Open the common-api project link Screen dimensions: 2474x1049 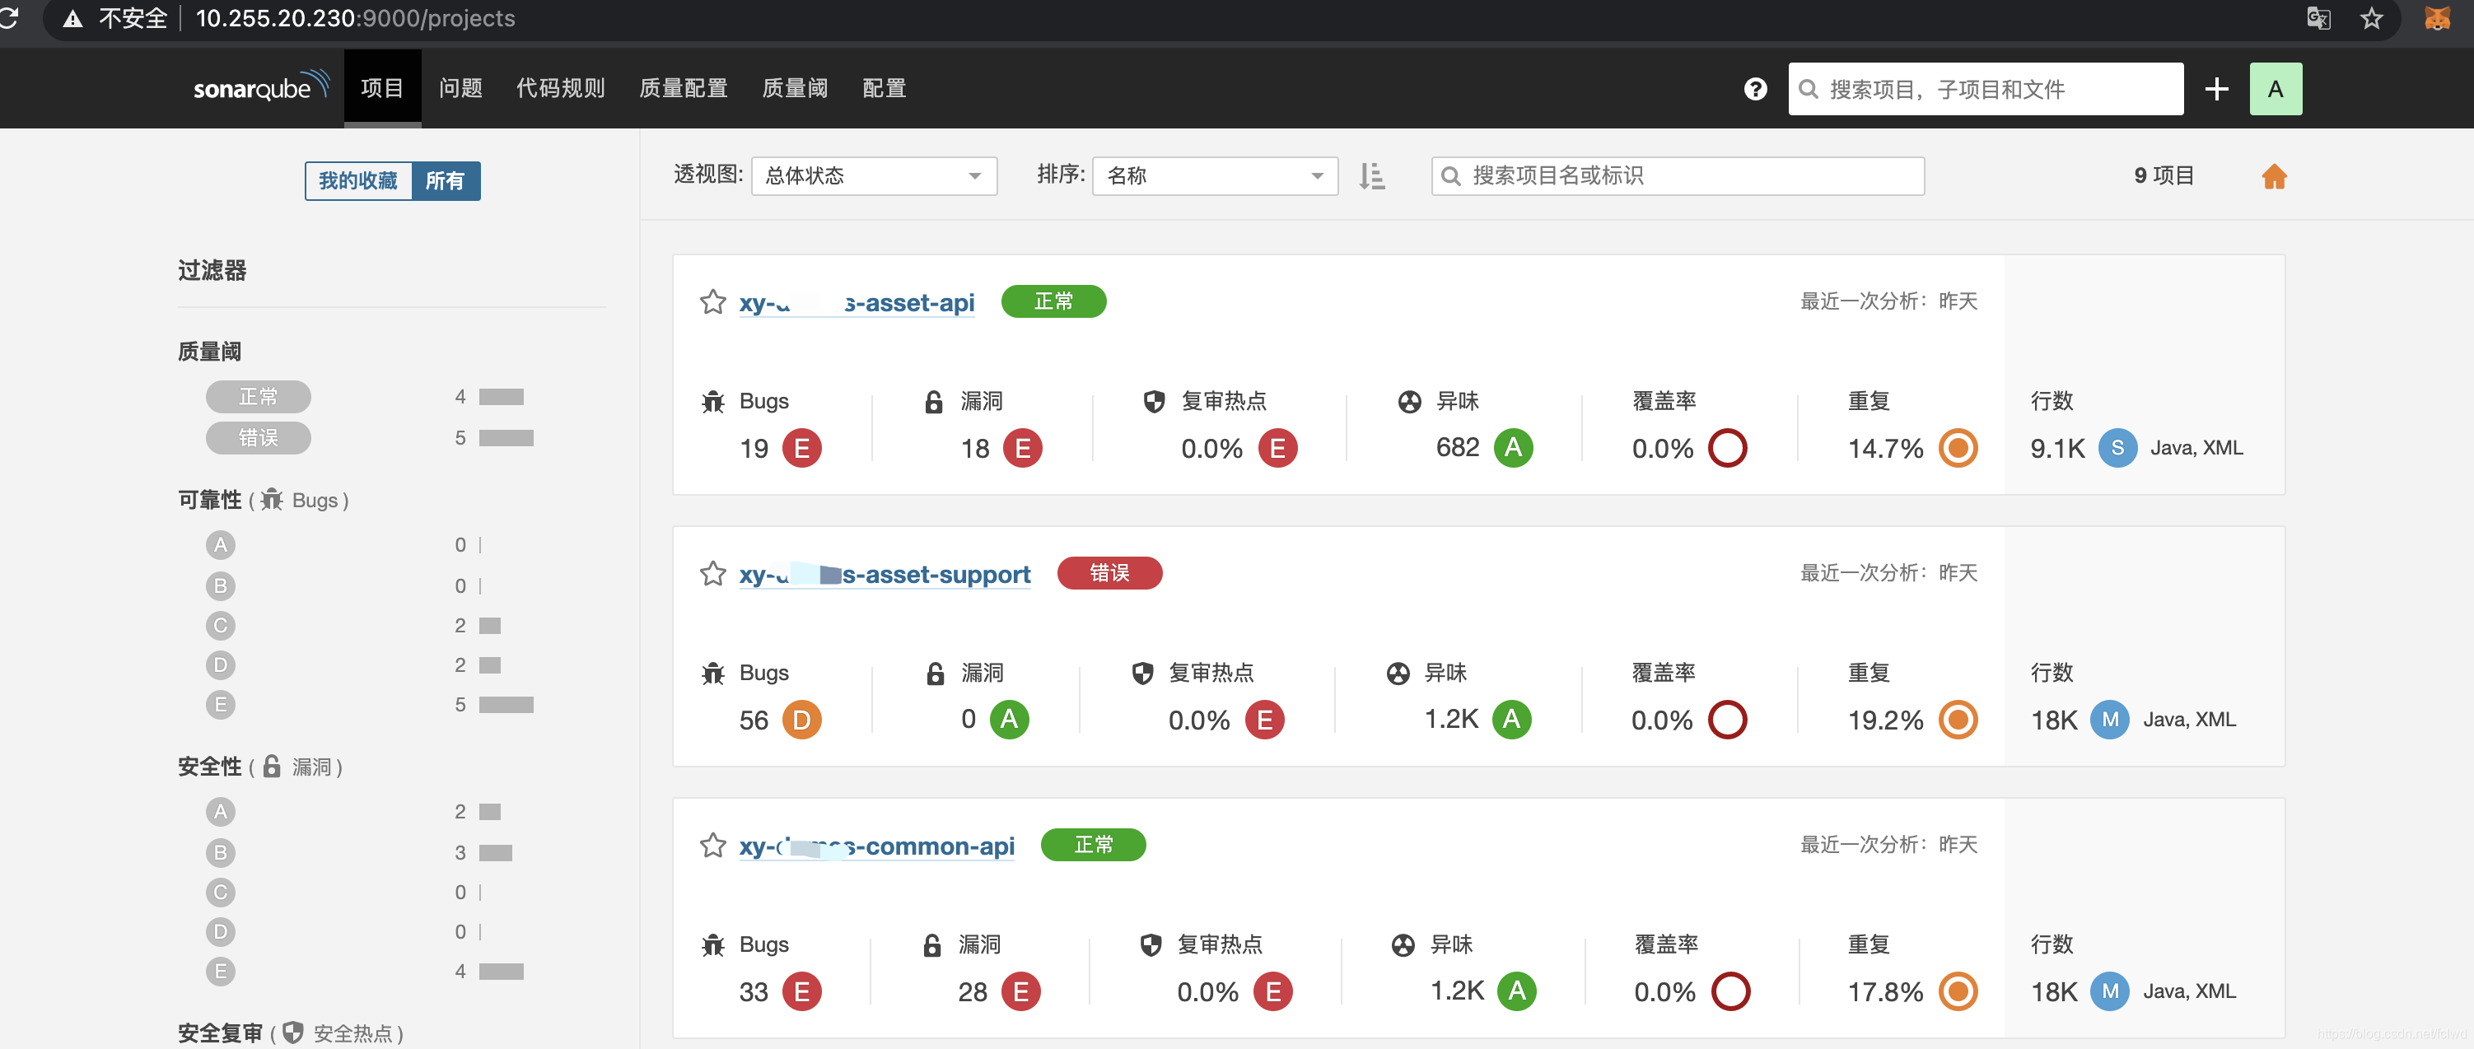pyautogui.click(x=877, y=846)
